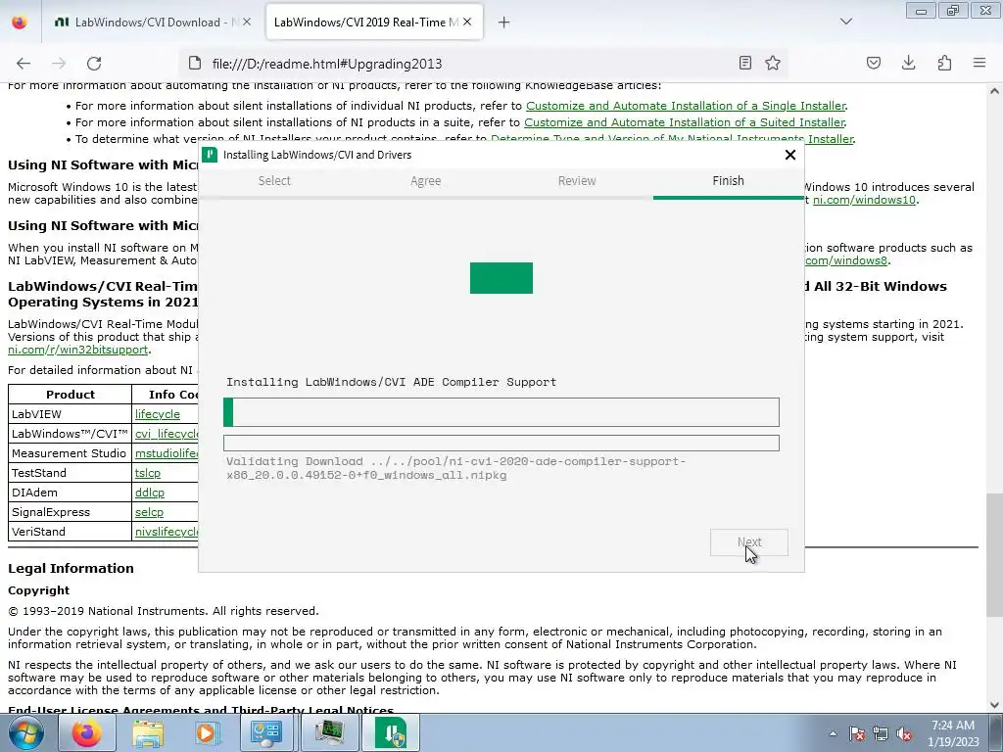Open the ni.com/r/win32bitsupport link
This screenshot has width=1003, height=752.
click(78, 350)
